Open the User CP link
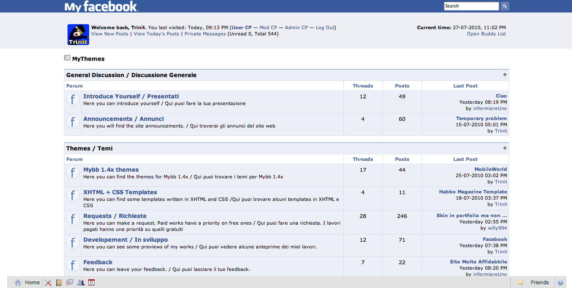572x288 pixels. [242, 28]
